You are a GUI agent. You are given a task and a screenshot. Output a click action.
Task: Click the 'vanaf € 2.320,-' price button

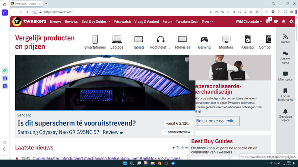[x=178, y=124]
